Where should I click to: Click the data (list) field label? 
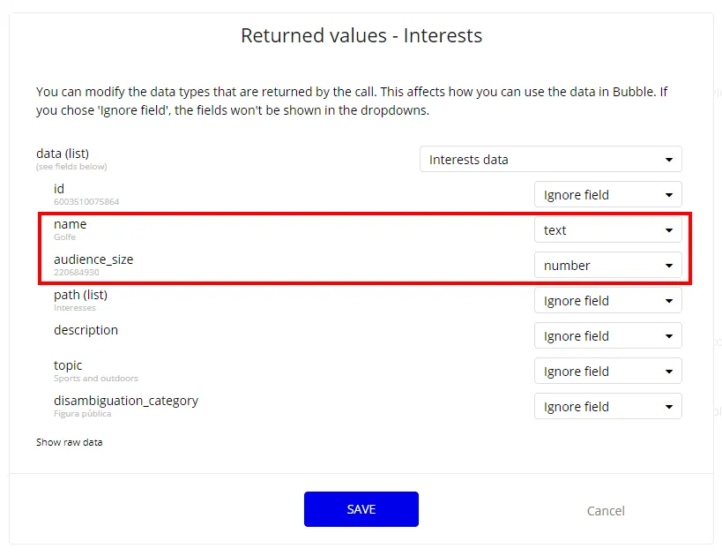[63, 154]
